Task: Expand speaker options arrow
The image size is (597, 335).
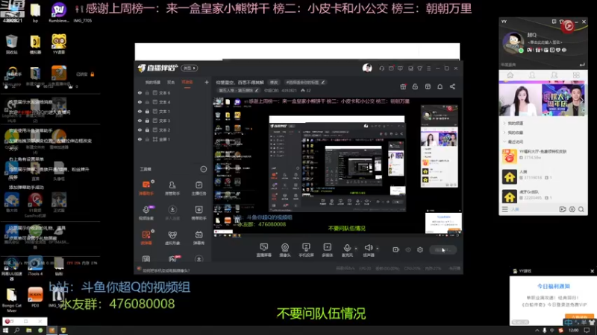Action: pos(378,249)
